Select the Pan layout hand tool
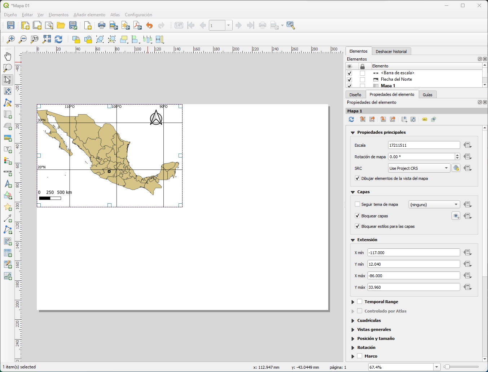This screenshot has width=488, height=372. click(x=8, y=56)
